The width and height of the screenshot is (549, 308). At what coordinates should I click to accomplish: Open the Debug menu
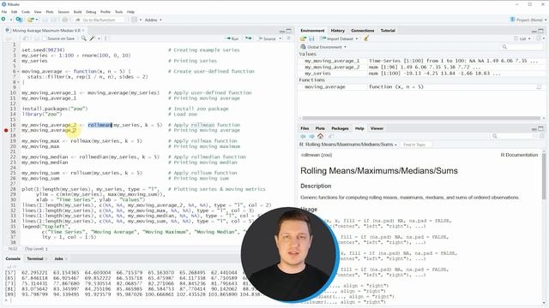pos(91,12)
